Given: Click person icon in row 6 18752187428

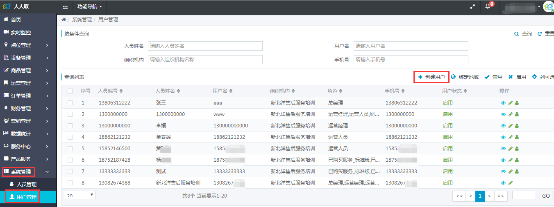Looking at the screenshot, I should click(517, 160).
